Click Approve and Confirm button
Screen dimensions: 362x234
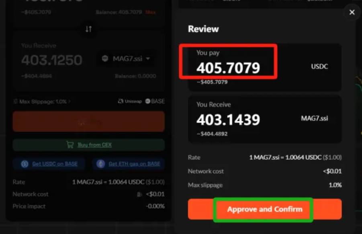coord(265,209)
